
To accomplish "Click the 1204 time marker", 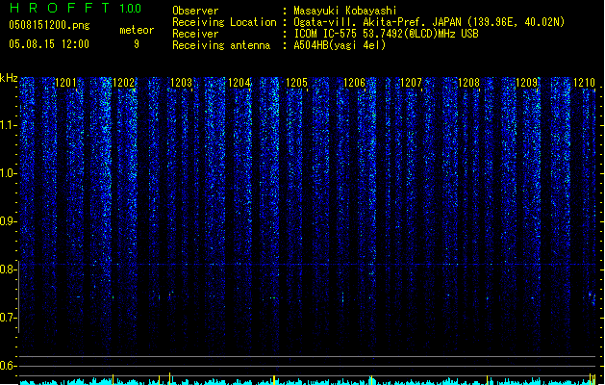I will 239,83.
